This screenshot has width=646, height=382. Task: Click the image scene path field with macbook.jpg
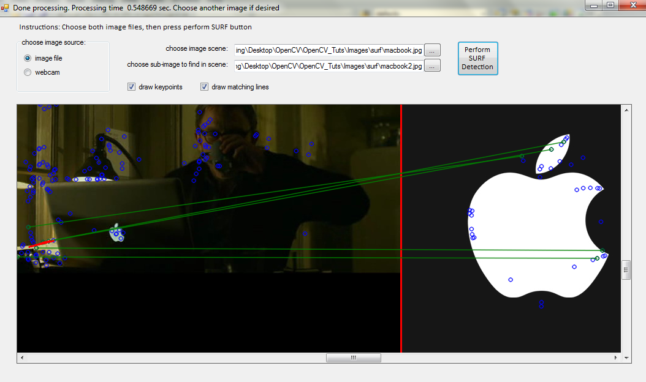click(328, 50)
